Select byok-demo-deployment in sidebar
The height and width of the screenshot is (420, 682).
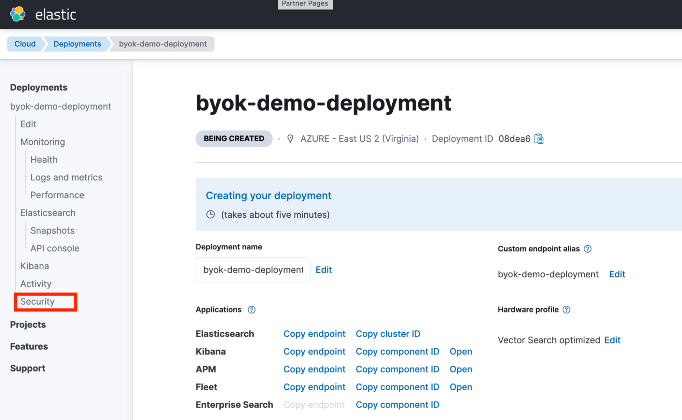click(60, 106)
